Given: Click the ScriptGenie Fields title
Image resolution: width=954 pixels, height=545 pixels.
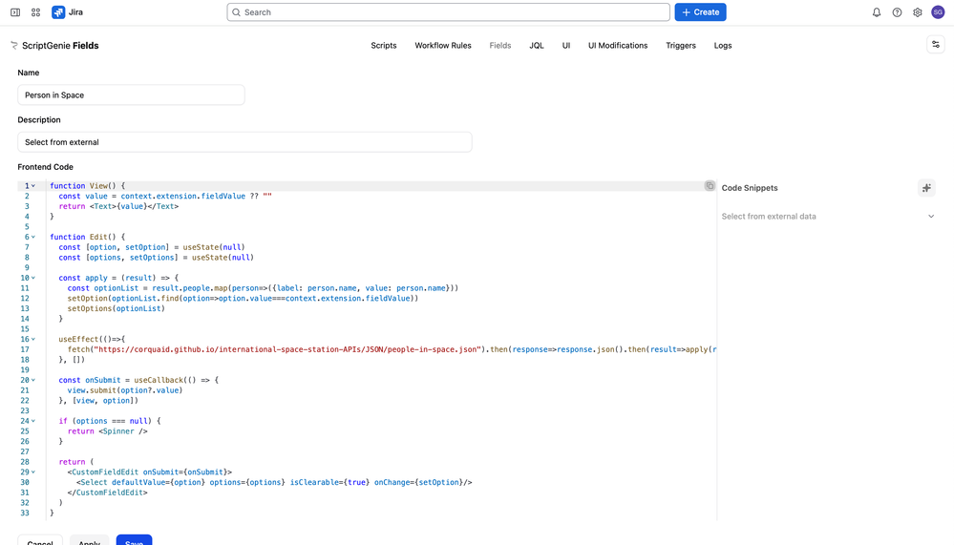Looking at the screenshot, I should pyautogui.click(x=60, y=46).
